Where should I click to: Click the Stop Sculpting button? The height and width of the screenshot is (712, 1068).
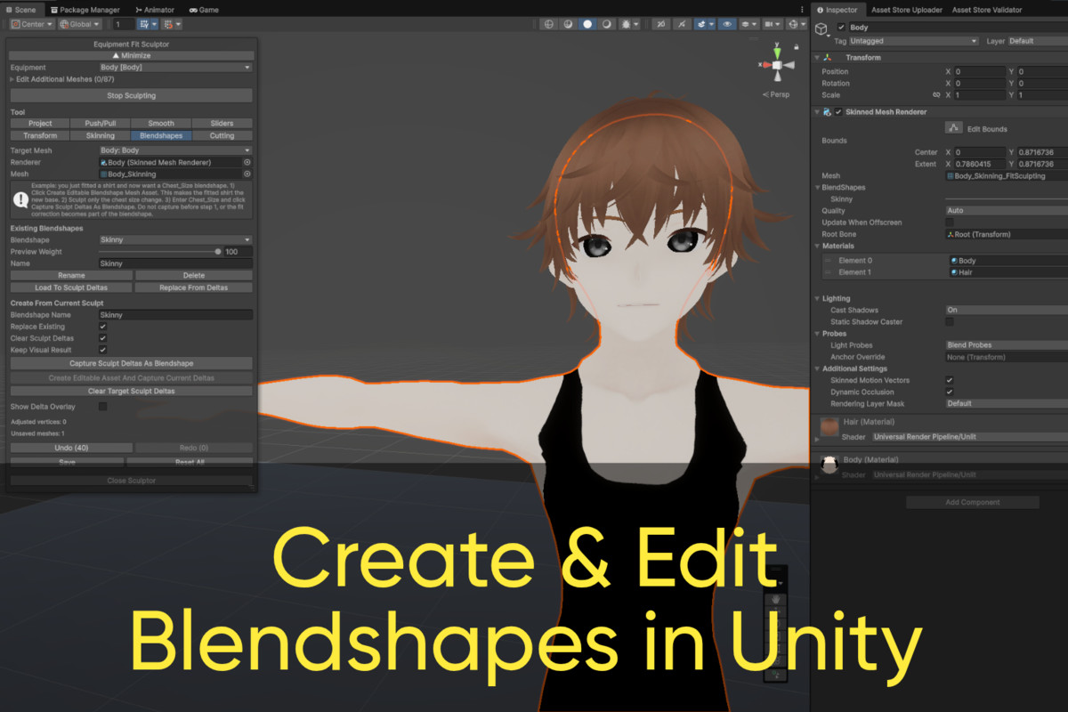pyautogui.click(x=131, y=95)
